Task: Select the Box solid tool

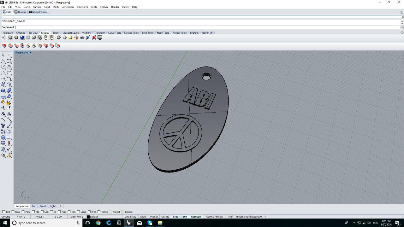Action: [x=3, y=90]
